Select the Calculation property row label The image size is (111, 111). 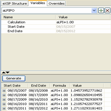[x=16, y=22]
